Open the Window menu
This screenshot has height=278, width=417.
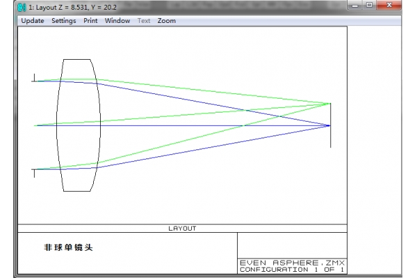tap(117, 21)
